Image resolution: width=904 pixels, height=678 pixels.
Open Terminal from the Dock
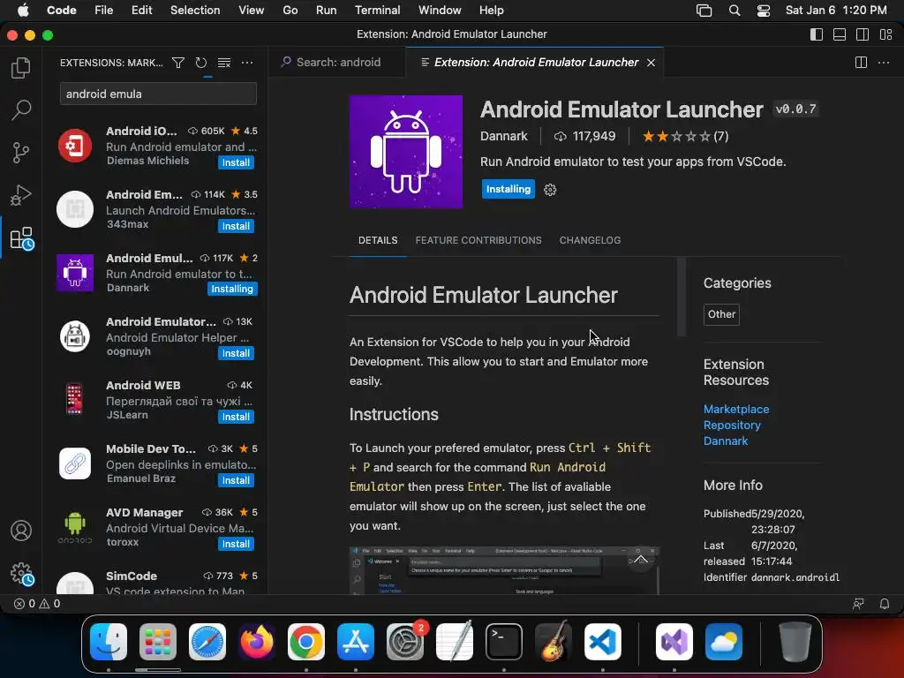pos(504,642)
